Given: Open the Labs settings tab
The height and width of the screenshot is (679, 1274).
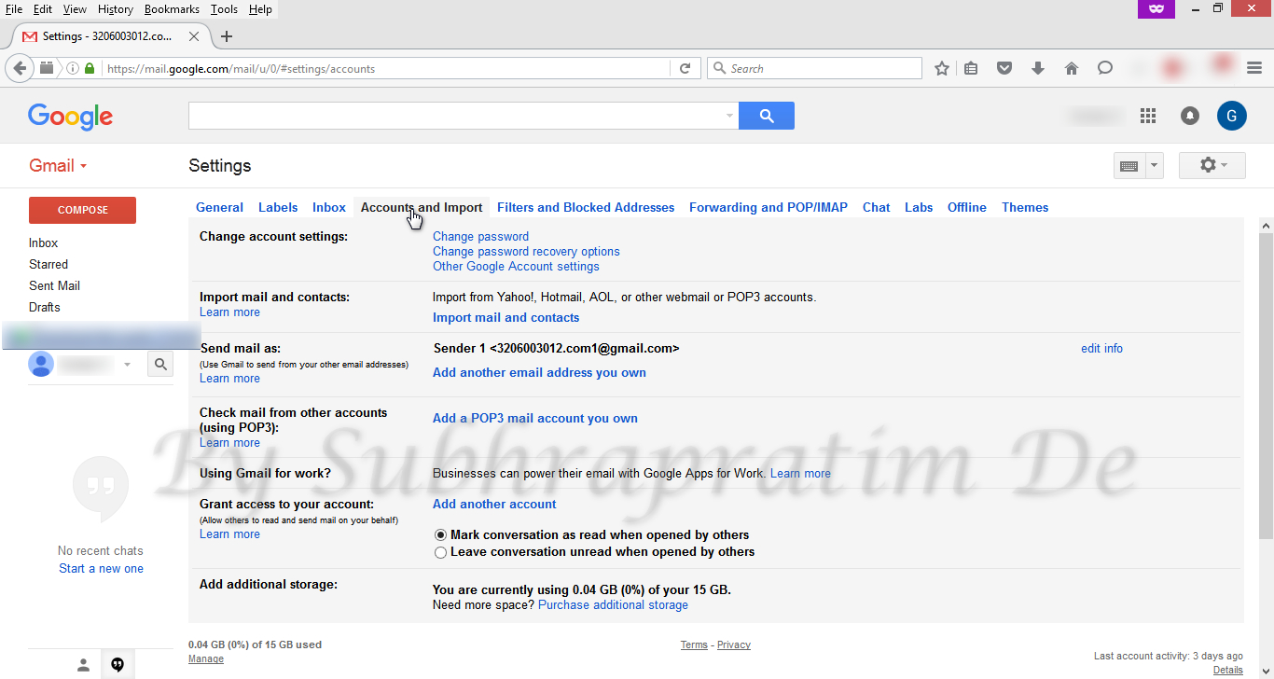Looking at the screenshot, I should click(x=919, y=208).
